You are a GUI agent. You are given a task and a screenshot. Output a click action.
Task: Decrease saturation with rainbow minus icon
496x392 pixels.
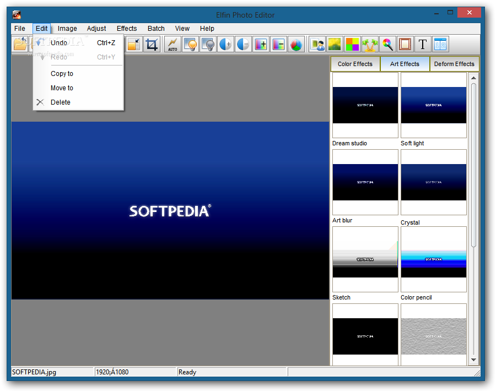click(x=279, y=44)
